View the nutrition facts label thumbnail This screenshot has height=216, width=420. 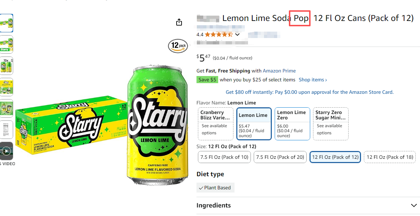coord(6,130)
